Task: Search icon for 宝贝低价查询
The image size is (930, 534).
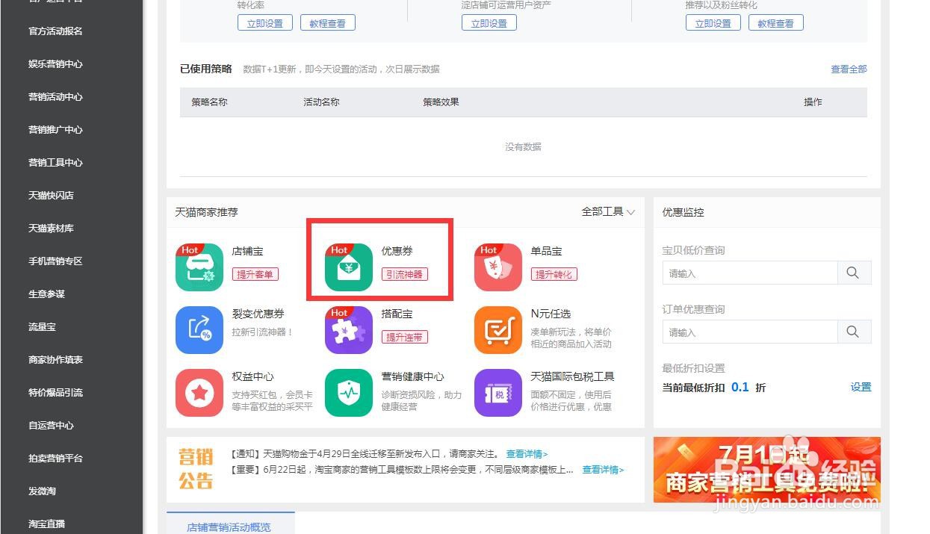Action: pyautogui.click(x=854, y=273)
